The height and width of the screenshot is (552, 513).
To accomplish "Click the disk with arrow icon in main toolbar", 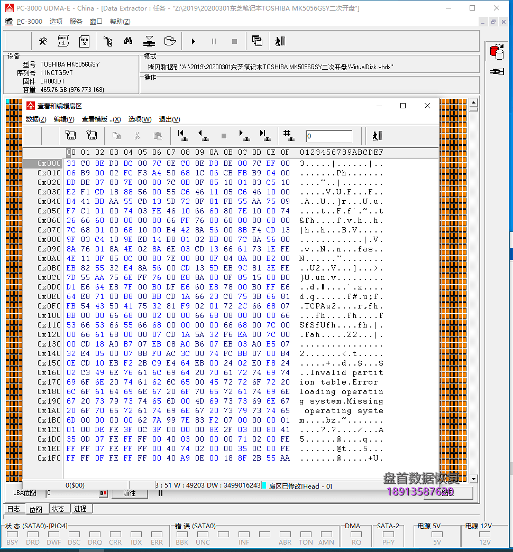I will (170, 41).
